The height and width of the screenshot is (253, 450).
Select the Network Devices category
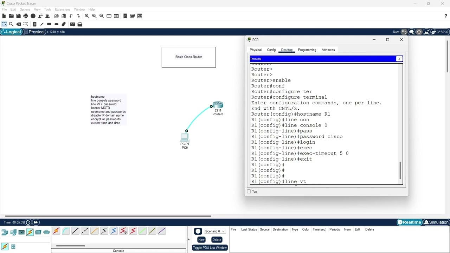[x=5, y=232]
